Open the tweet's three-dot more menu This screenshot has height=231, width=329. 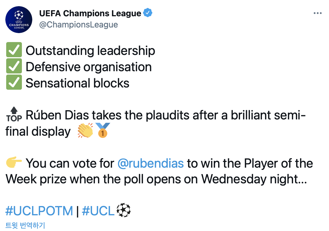(x=317, y=13)
